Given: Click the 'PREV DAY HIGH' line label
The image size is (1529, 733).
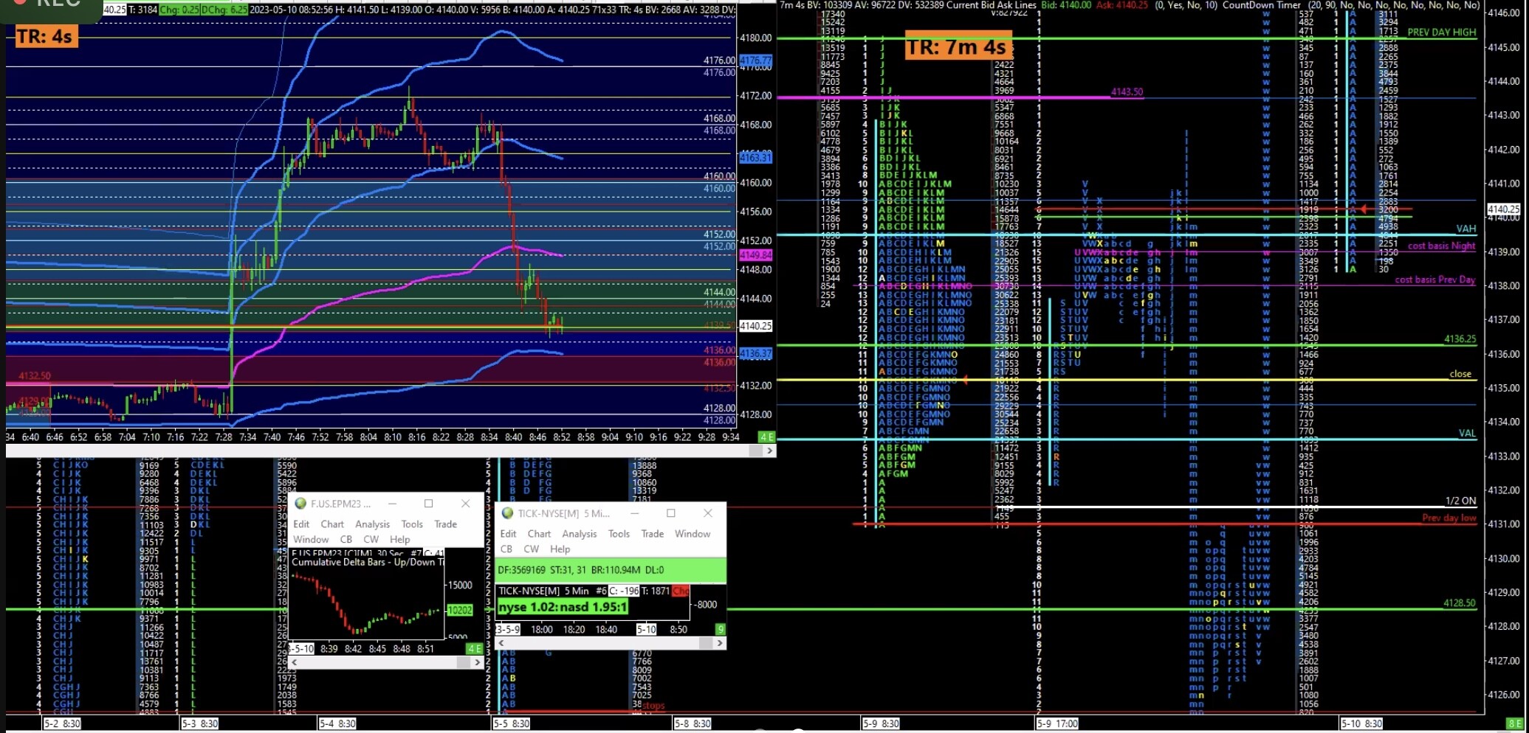Looking at the screenshot, I should pos(1441,32).
